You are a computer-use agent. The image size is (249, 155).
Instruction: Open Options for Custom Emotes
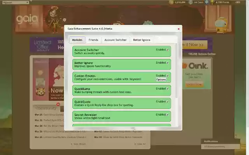click(161, 79)
